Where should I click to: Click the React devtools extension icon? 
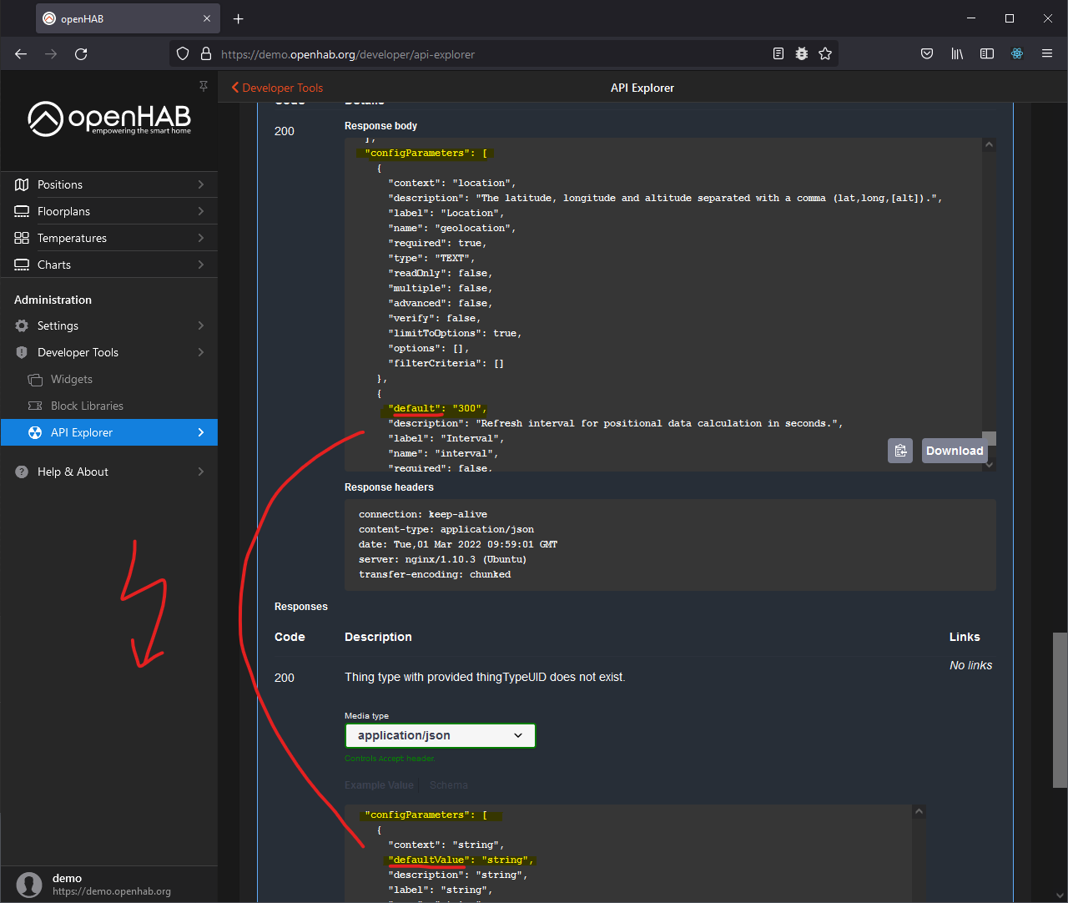(1017, 54)
